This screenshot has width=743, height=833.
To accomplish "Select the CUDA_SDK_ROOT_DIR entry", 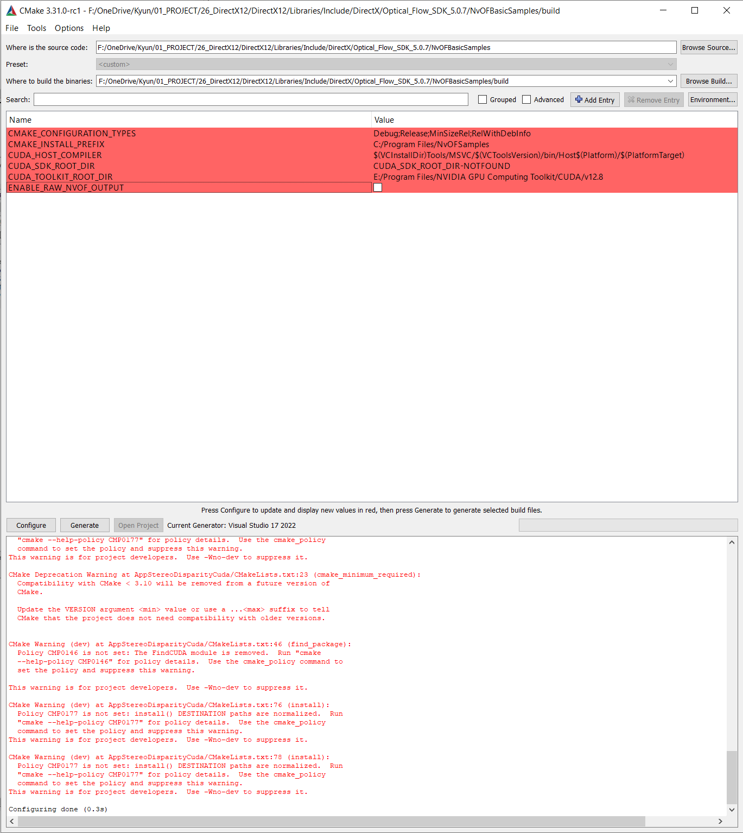I will (189, 166).
